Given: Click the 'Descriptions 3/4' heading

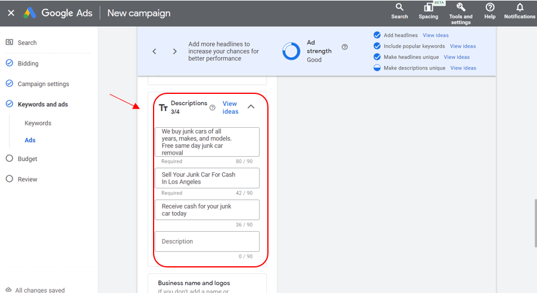Looking at the screenshot, I should pyautogui.click(x=189, y=108).
